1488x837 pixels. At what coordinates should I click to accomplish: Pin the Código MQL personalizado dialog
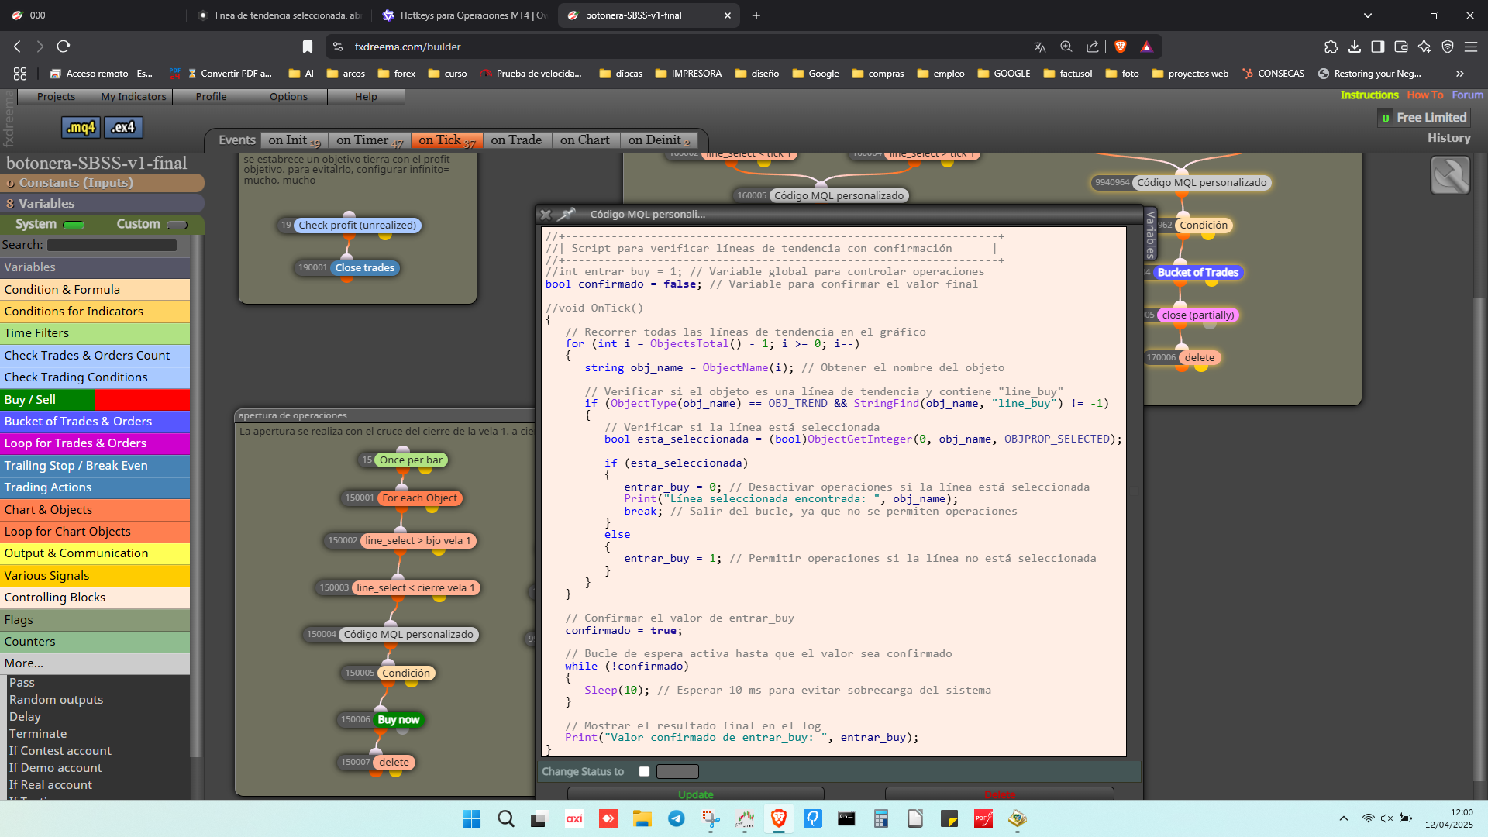tap(567, 214)
